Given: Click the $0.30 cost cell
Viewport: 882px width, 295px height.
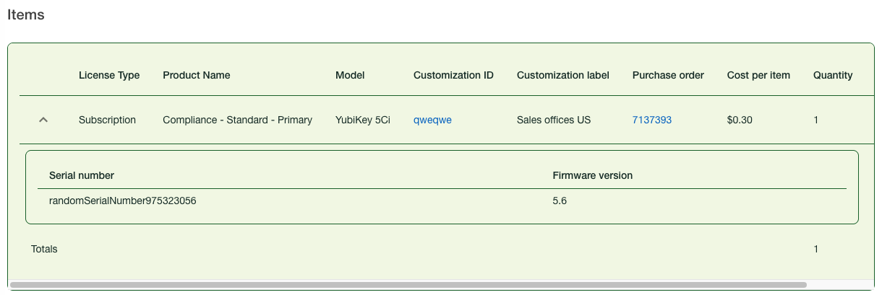Looking at the screenshot, I should coord(740,120).
